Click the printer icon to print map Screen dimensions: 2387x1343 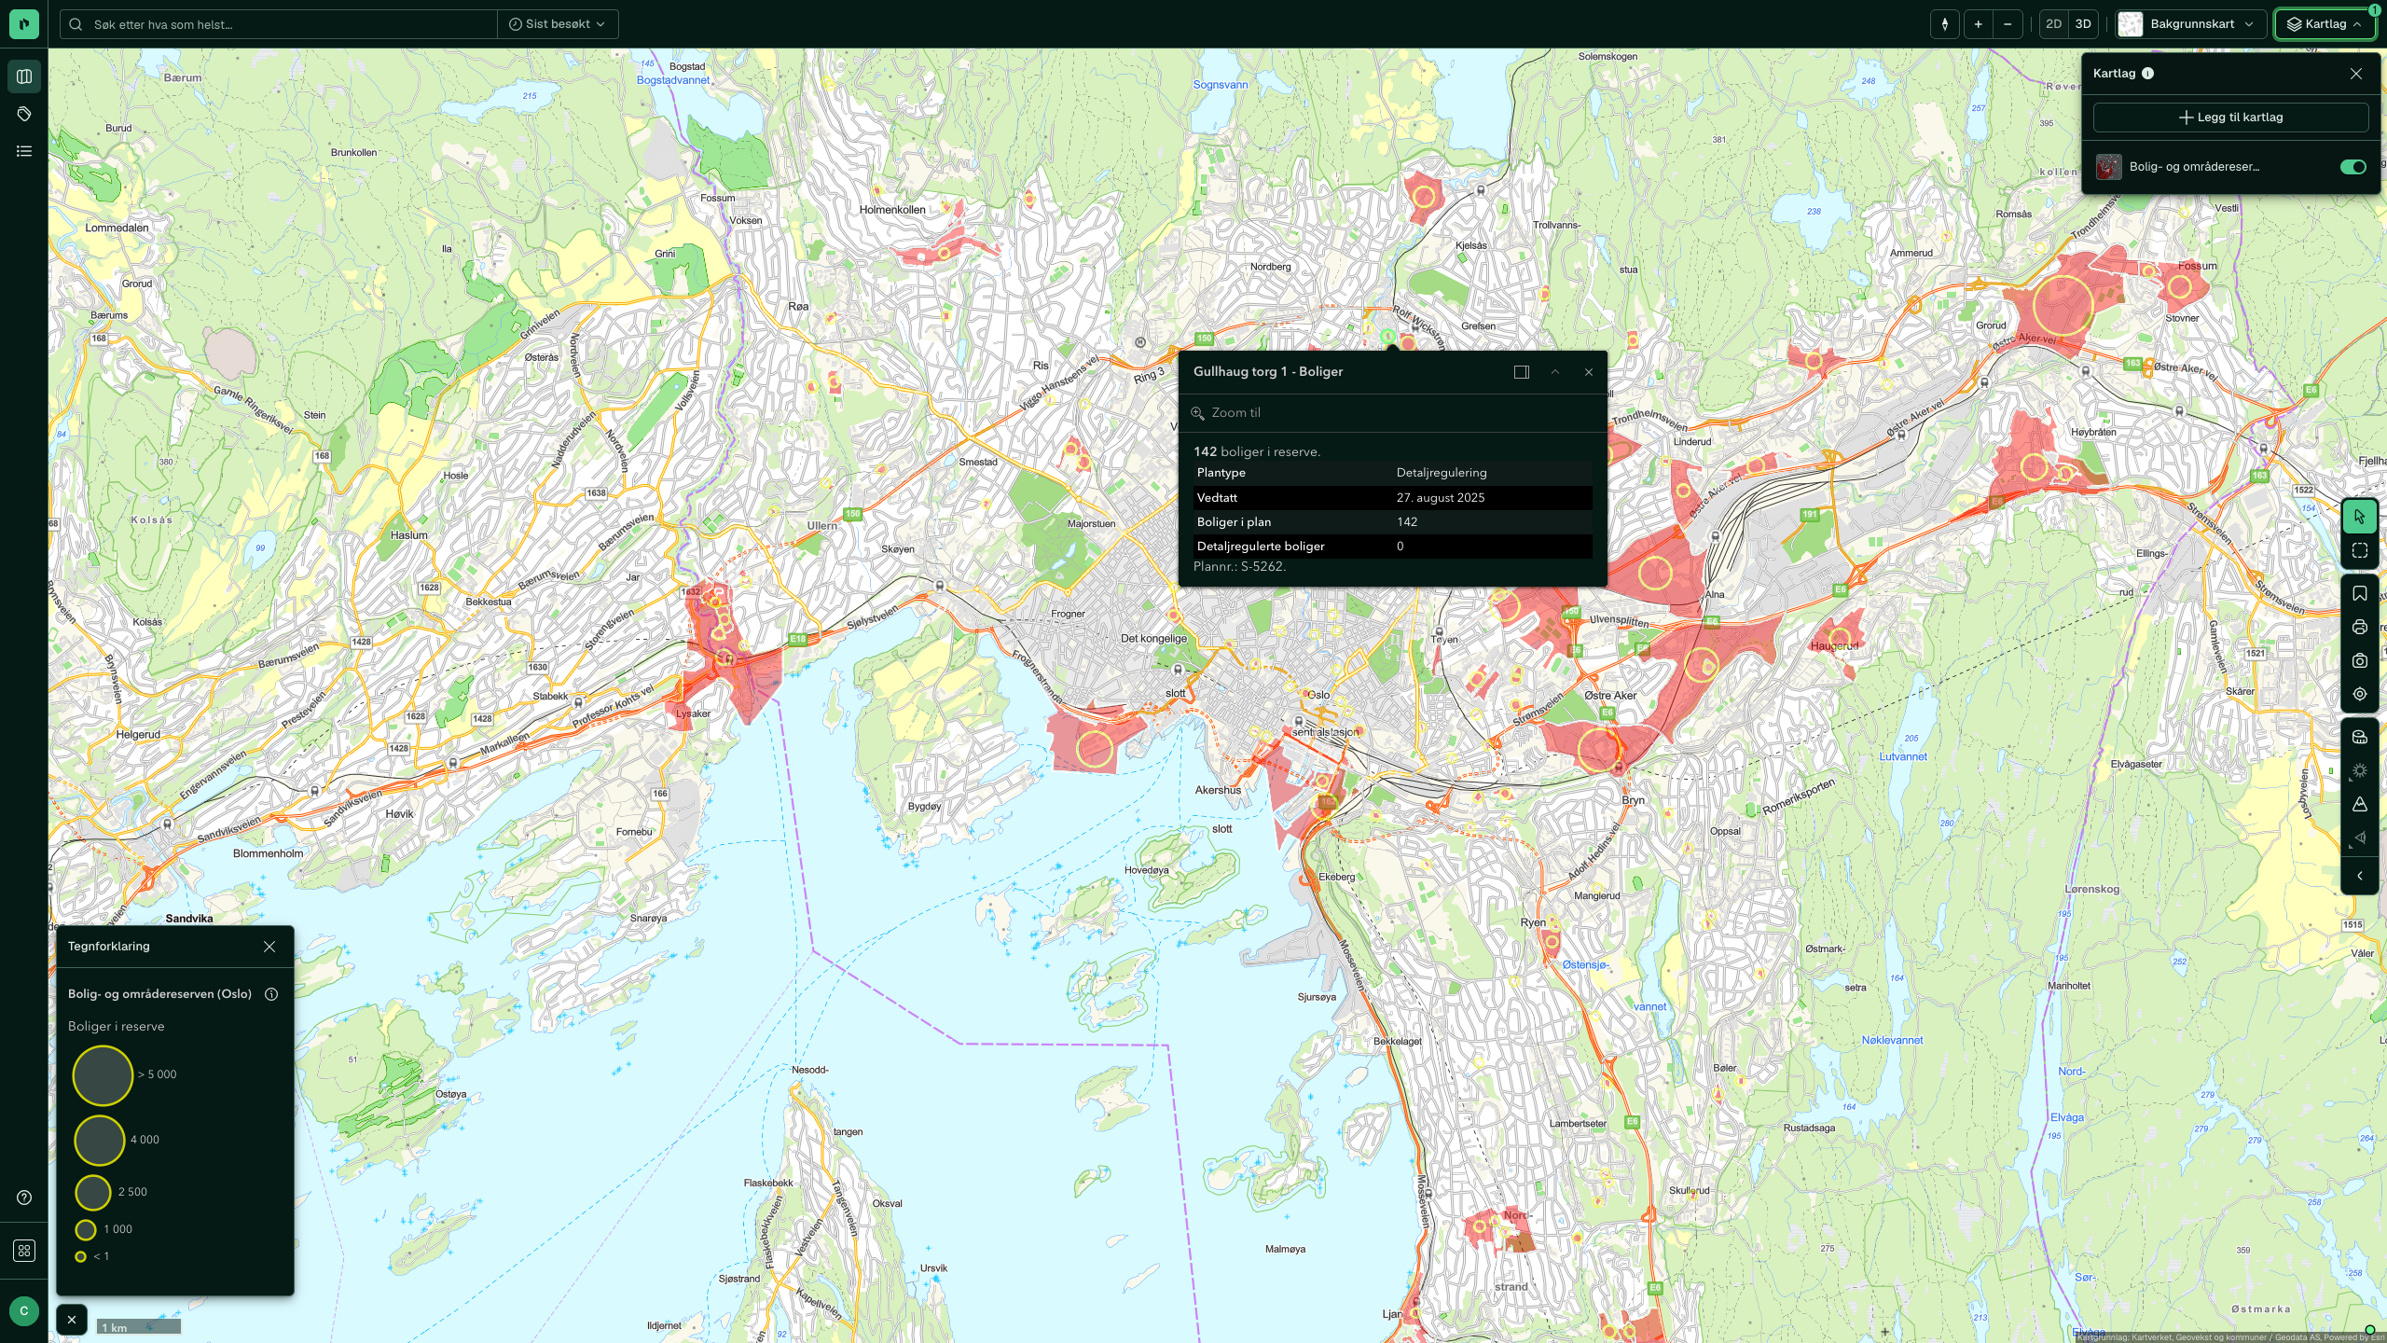2360,627
